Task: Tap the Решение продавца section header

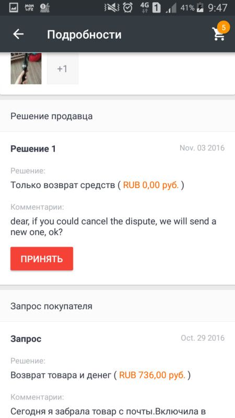Action: (x=51, y=116)
